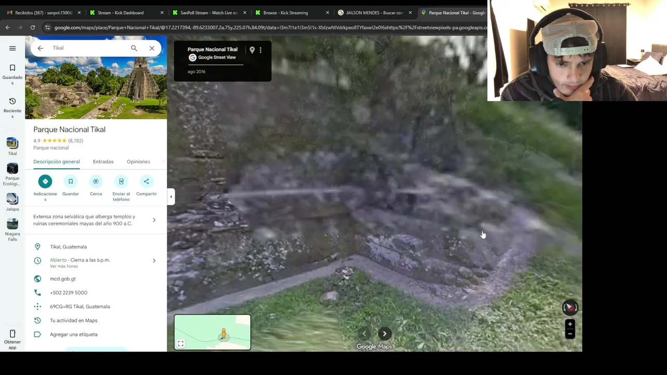Click Agregar una etiqueta
Image resolution: width=667 pixels, height=375 pixels.
pyautogui.click(x=73, y=334)
